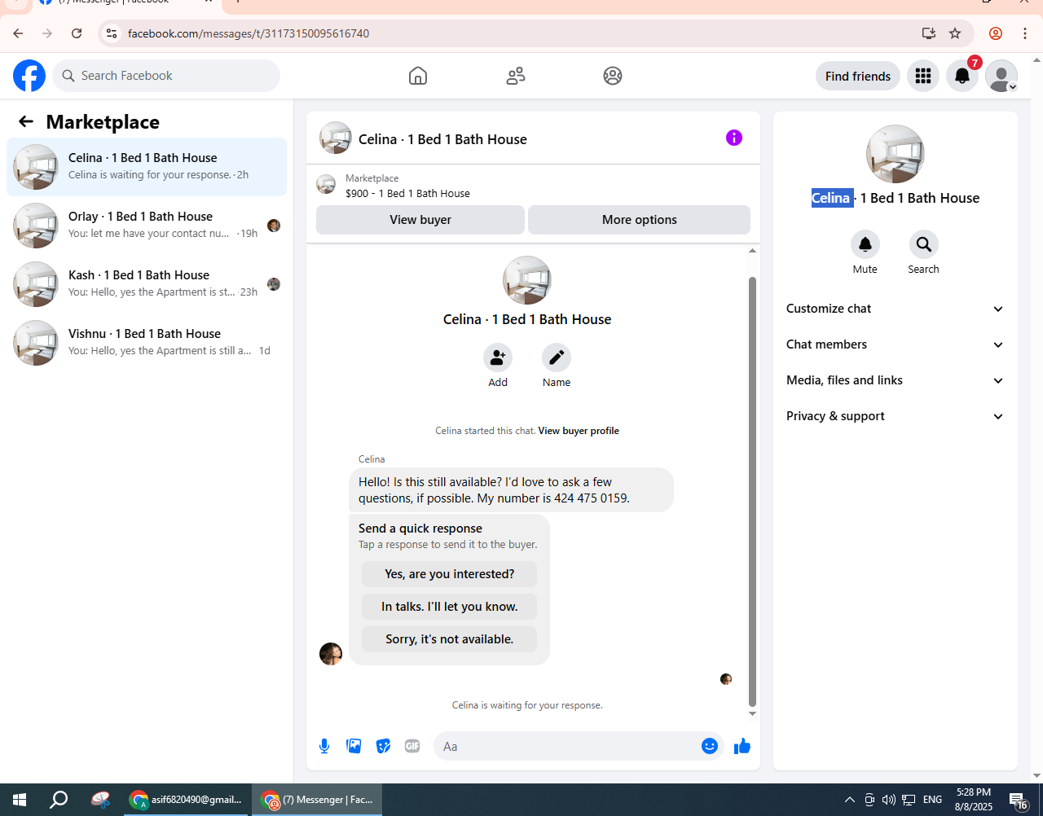Expand Customize chat section
1043x816 pixels.
coord(895,309)
